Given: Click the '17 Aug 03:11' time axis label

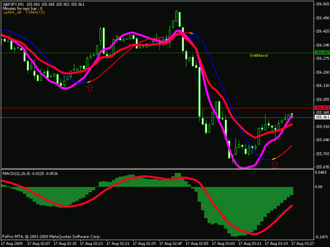Looking at the screenshot, I should 250,244.
